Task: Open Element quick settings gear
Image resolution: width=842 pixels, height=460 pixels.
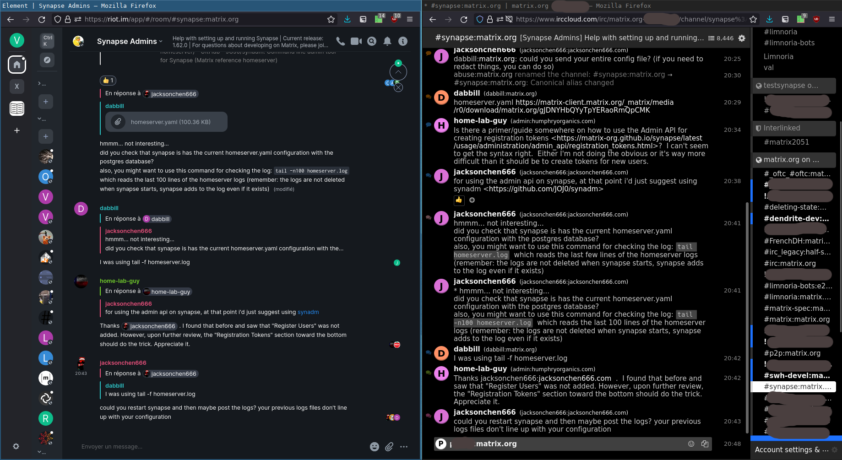Action: point(16,446)
